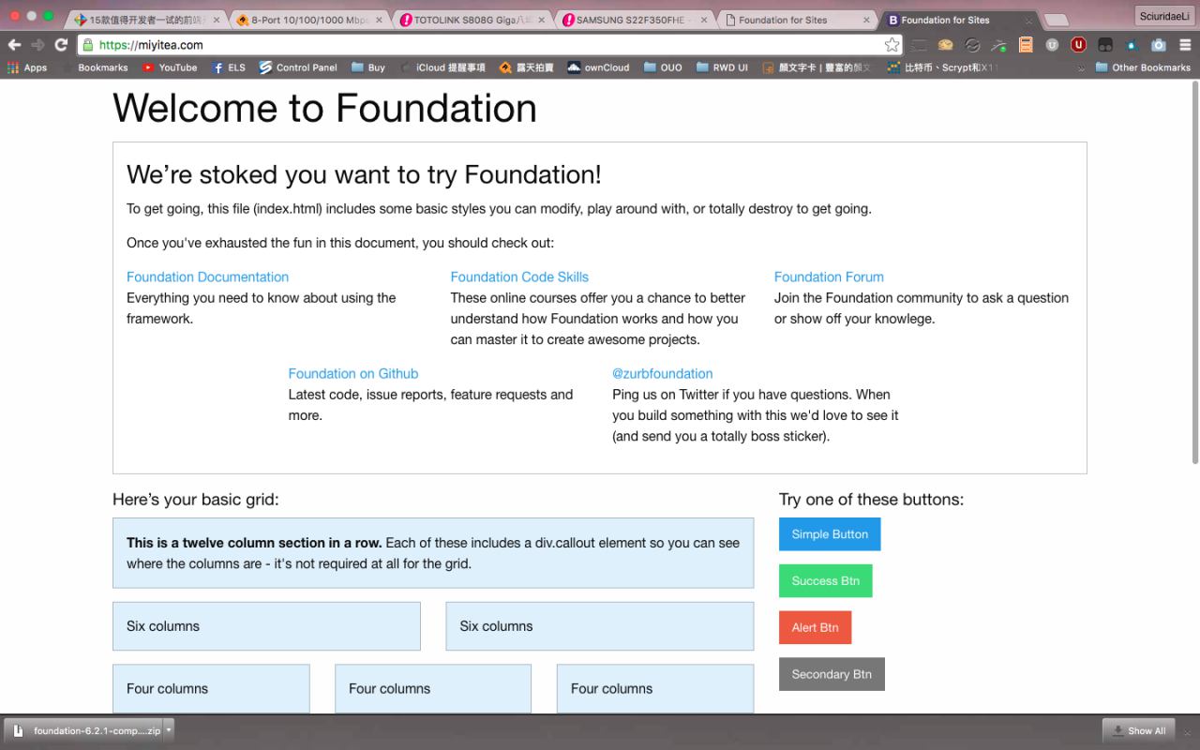Open the downloaded foundation-6.2.1 zip file
The height and width of the screenshot is (750, 1200).
click(85, 730)
